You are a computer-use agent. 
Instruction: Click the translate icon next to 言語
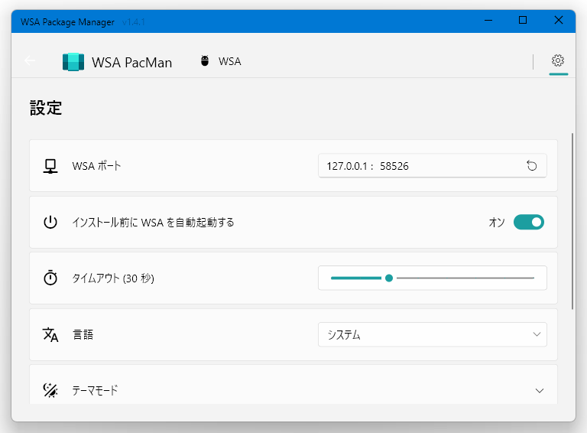50,334
